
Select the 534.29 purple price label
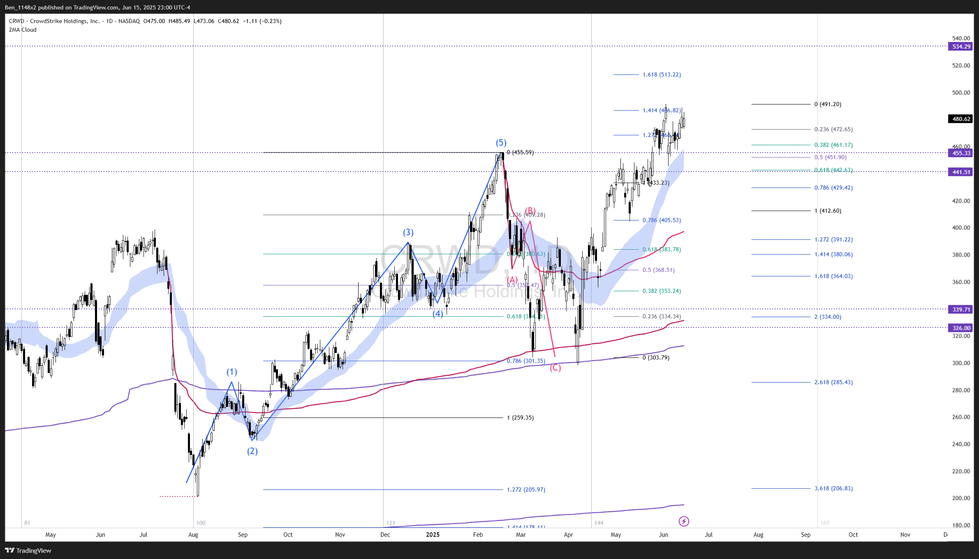[x=961, y=46]
